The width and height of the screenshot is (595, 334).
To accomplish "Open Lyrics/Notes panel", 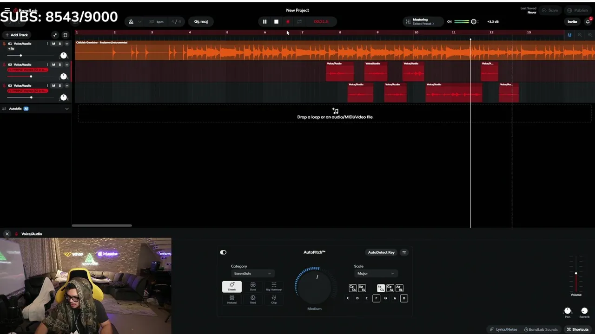I will pyautogui.click(x=503, y=329).
